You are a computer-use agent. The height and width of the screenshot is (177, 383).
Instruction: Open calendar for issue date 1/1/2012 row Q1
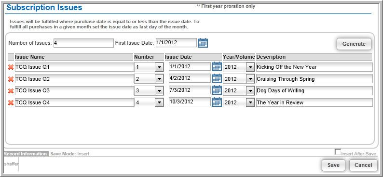click(x=217, y=66)
